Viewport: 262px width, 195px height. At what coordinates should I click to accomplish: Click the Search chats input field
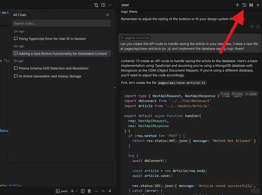[61, 23]
